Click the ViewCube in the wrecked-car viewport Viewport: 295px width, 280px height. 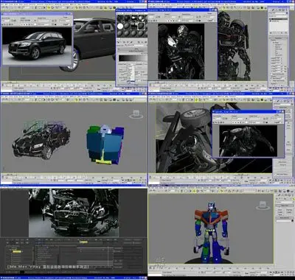(136, 114)
